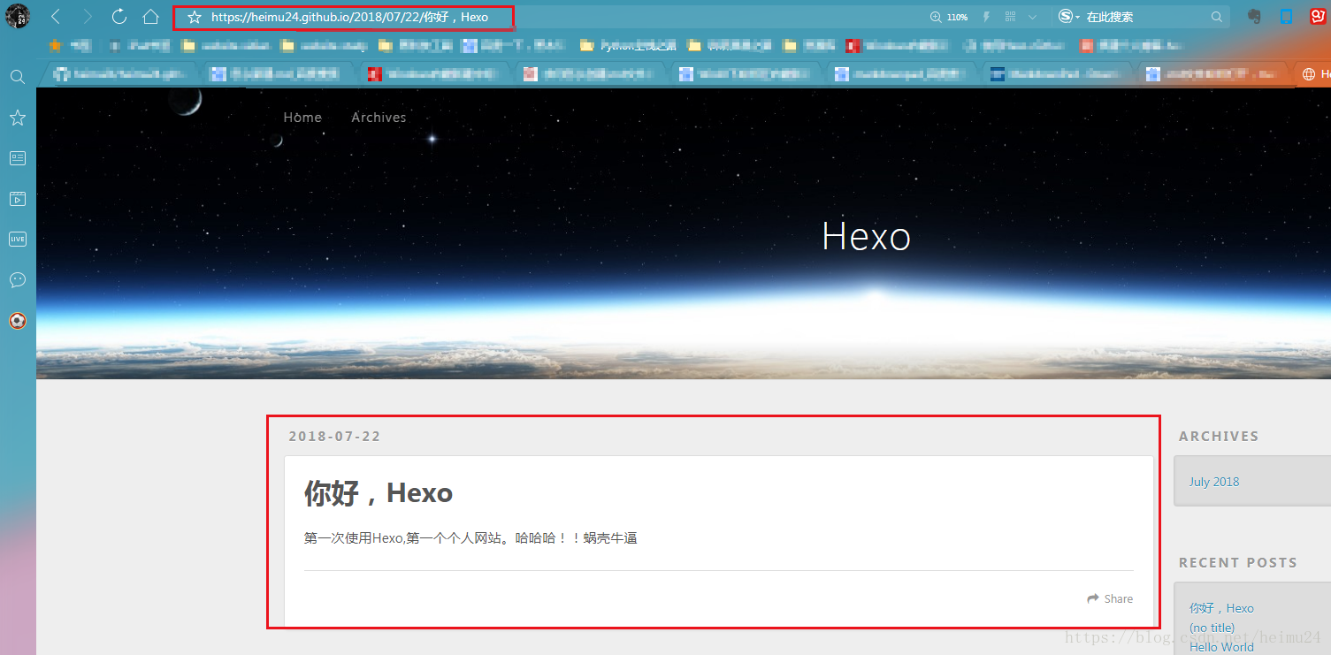Bookmark this page with the address bar star
Image resolution: width=1331 pixels, height=655 pixels.
[195, 17]
